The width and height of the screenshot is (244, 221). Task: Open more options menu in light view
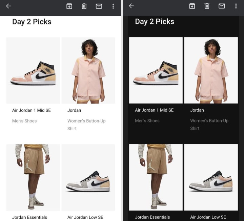click(x=113, y=6)
